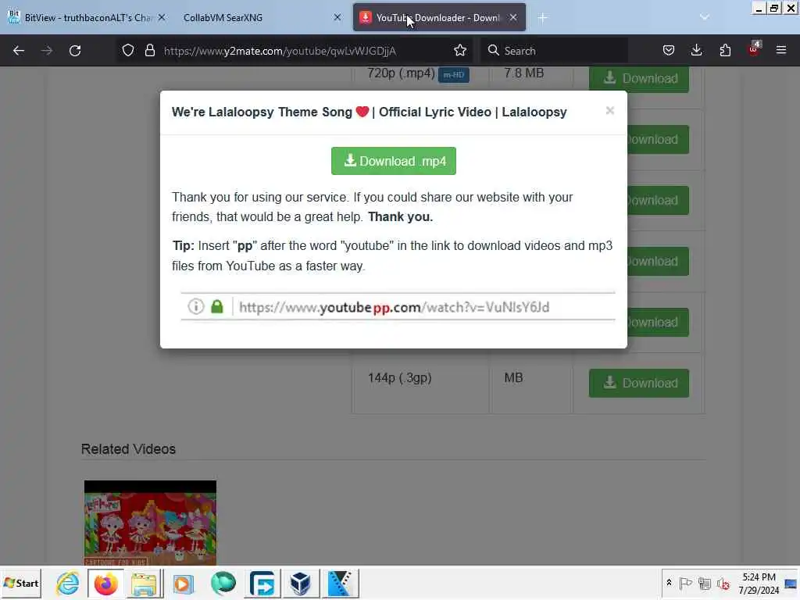Click the Firefox taskbar icon
The image size is (800, 600).
105,583
